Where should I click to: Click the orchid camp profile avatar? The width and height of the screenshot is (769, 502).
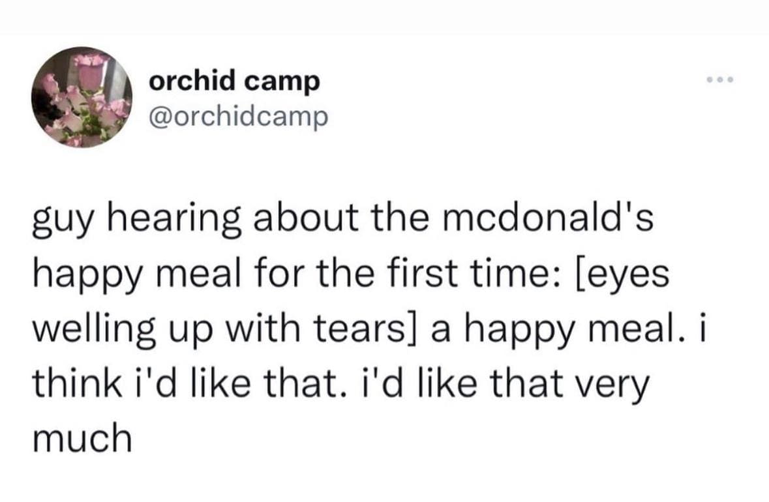coord(82,98)
